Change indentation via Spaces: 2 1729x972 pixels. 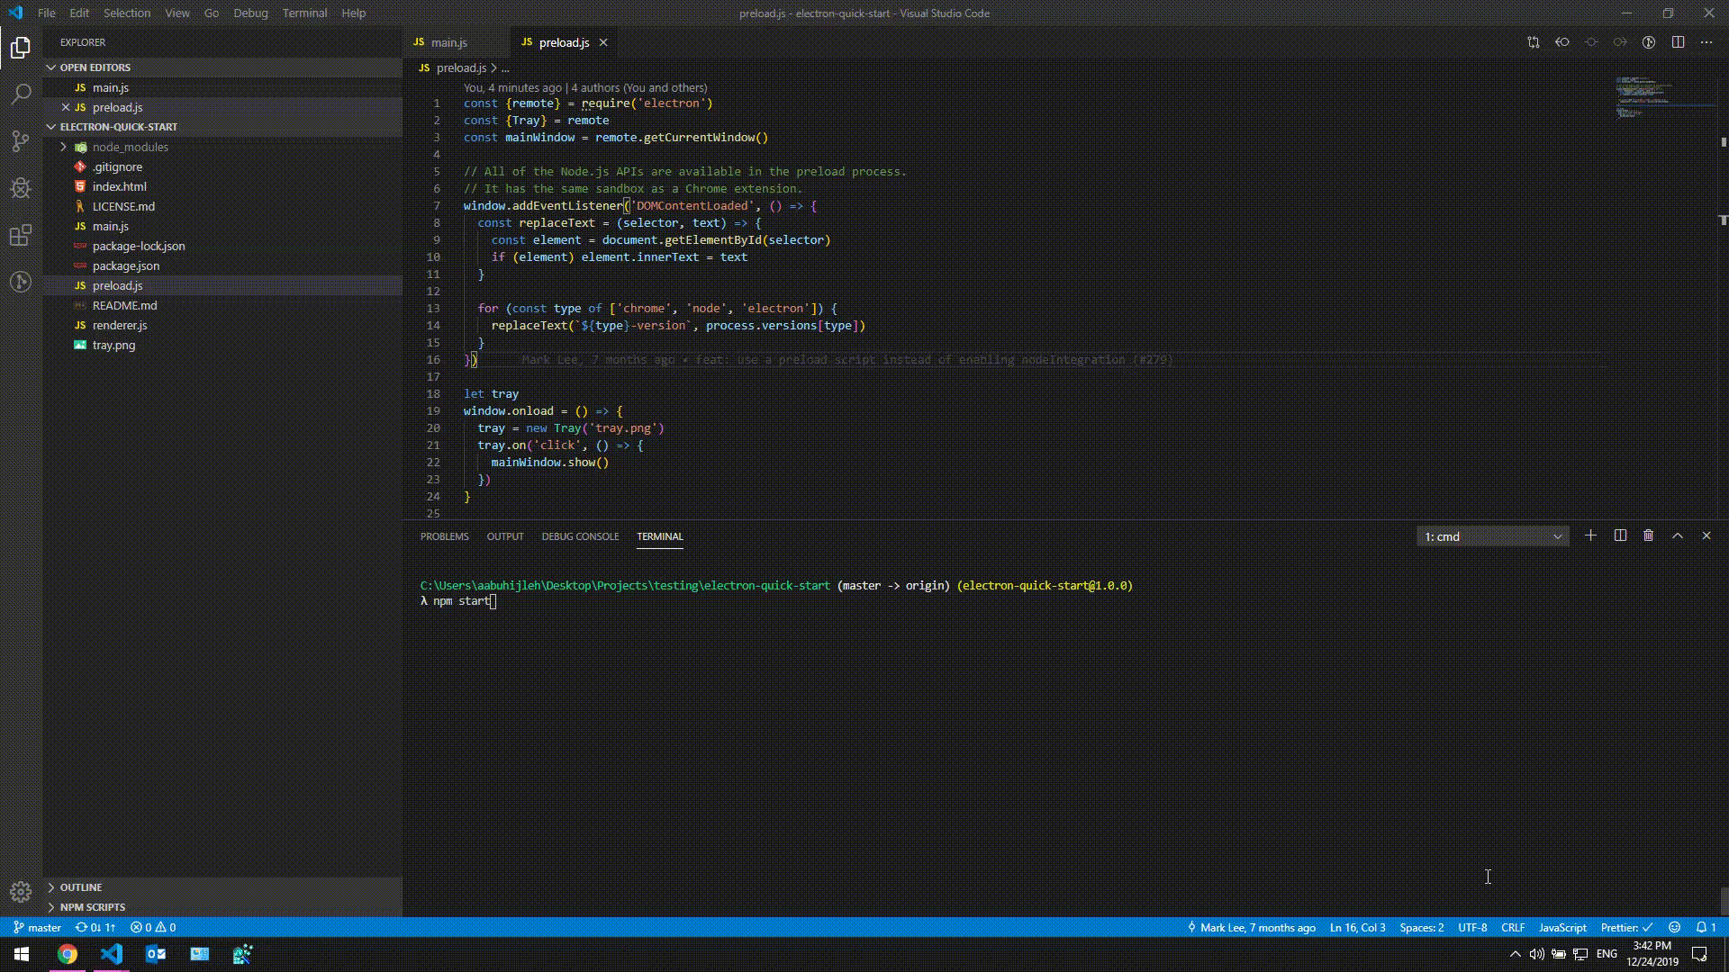coord(1421,927)
